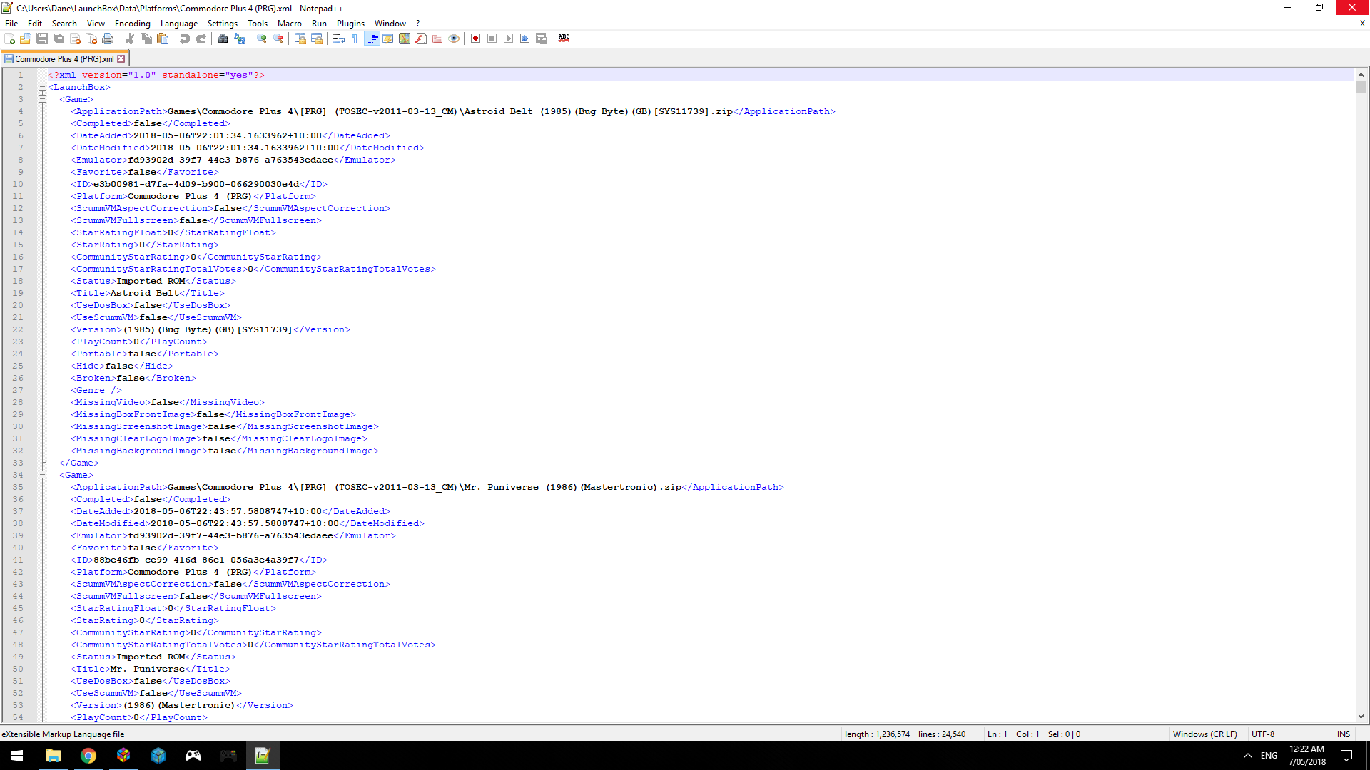The height and width of the screenshot is (770, 1370).
Task: Open the View menu
Action: pos(96,24)
